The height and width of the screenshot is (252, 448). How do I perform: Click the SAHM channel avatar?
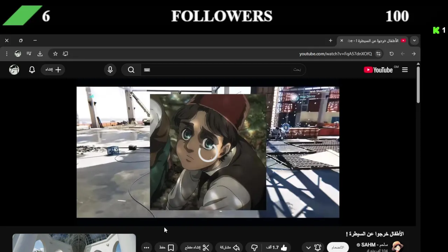click(x=397, y=246)
